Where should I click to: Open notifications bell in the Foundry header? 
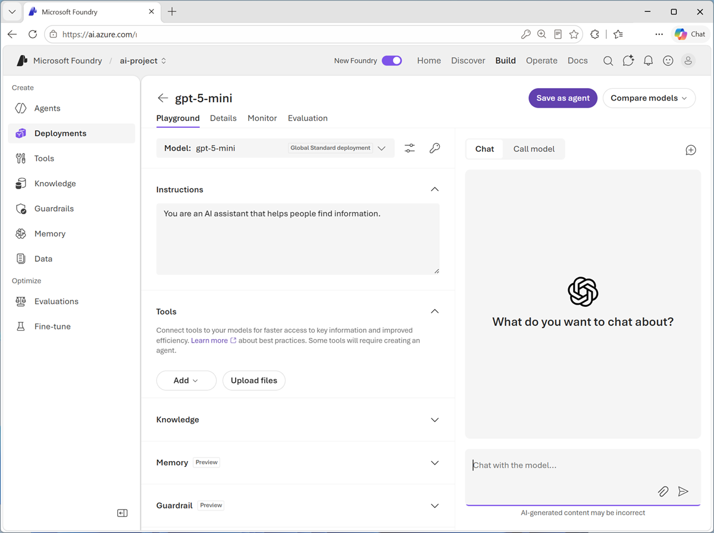[649, 61]
